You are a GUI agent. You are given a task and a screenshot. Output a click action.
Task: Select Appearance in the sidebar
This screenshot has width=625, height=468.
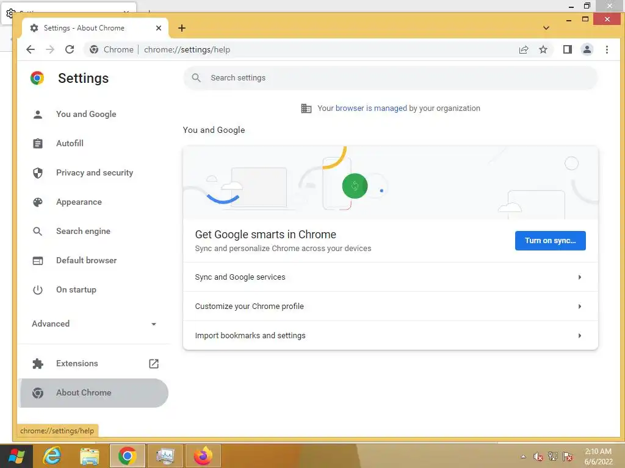93,202
